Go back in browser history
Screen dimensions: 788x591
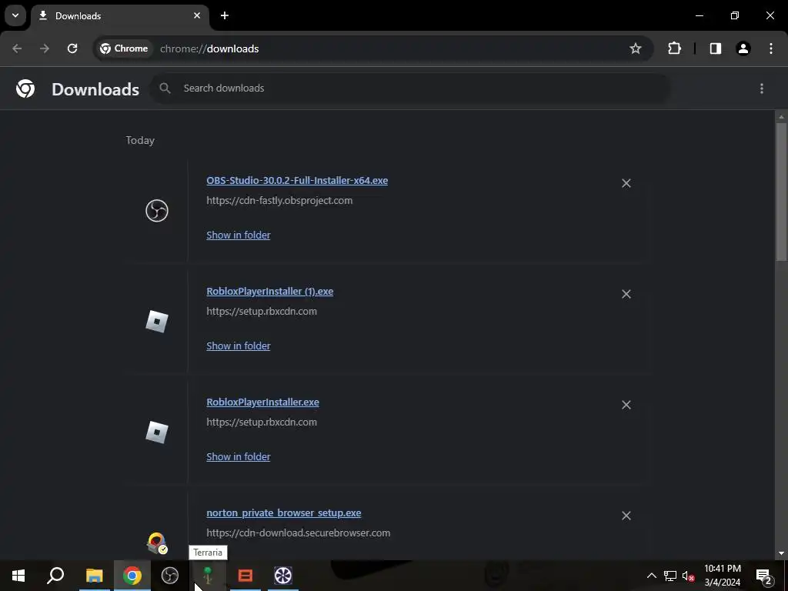tap(17, 48)
